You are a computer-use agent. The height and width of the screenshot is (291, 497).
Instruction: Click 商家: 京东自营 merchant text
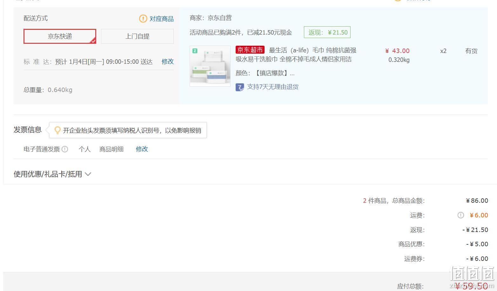(211, 18)
